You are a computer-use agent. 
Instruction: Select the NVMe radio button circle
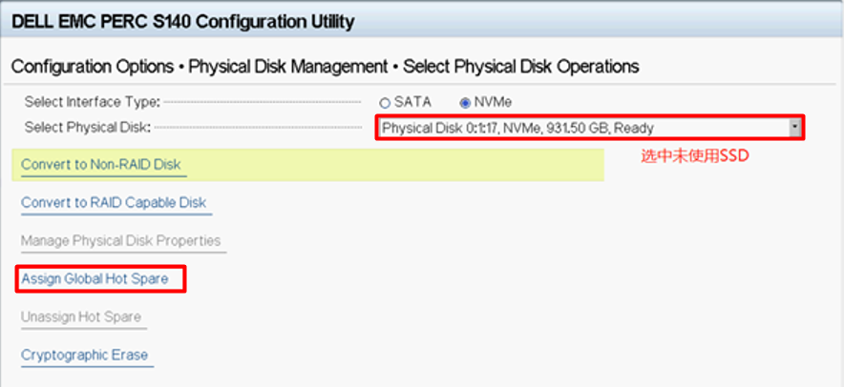pos(465,102)
